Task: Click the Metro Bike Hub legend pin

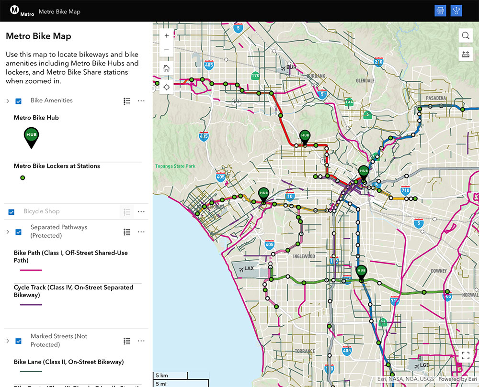Action: point(32,138)
